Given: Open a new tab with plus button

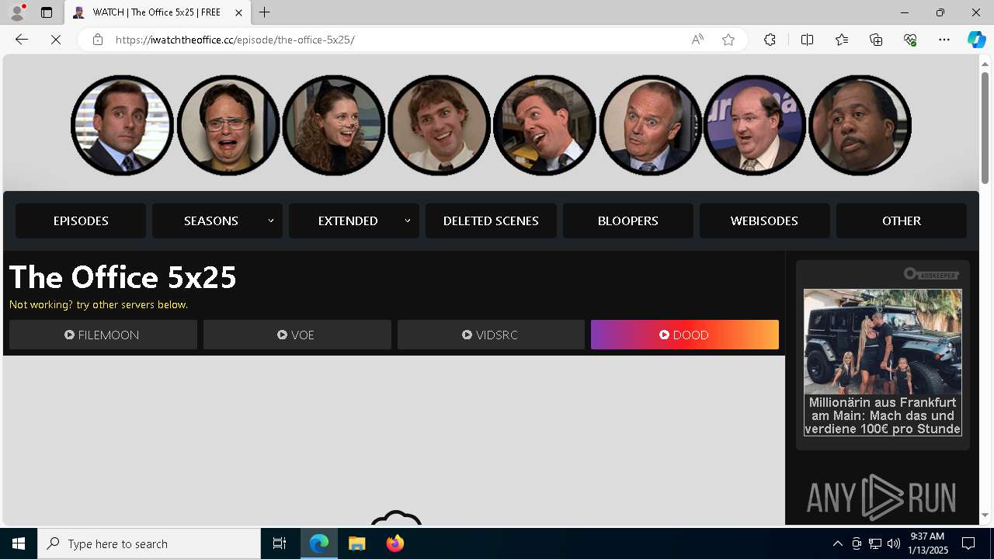Looking at the screenshot, I should [x=265, y=12].
